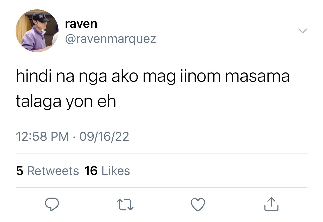View the 5 Retweets list
Viewport: 323px width, 222px height.
(x=47, y=171)
